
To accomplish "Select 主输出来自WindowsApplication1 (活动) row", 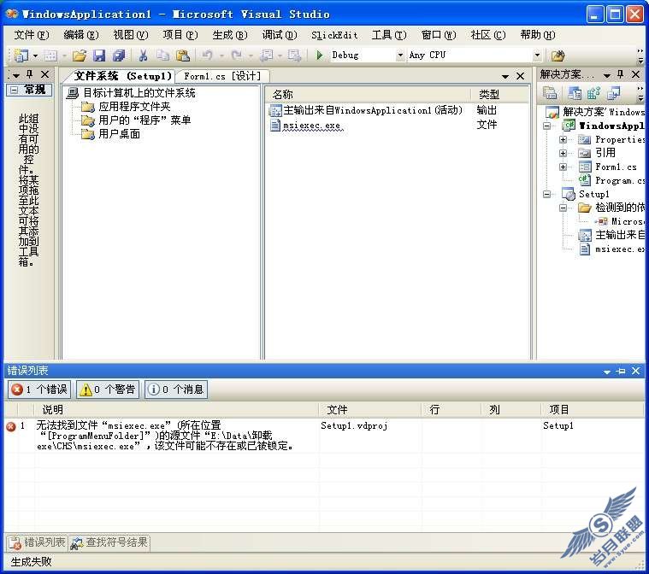I will click(x=365, y=110).
